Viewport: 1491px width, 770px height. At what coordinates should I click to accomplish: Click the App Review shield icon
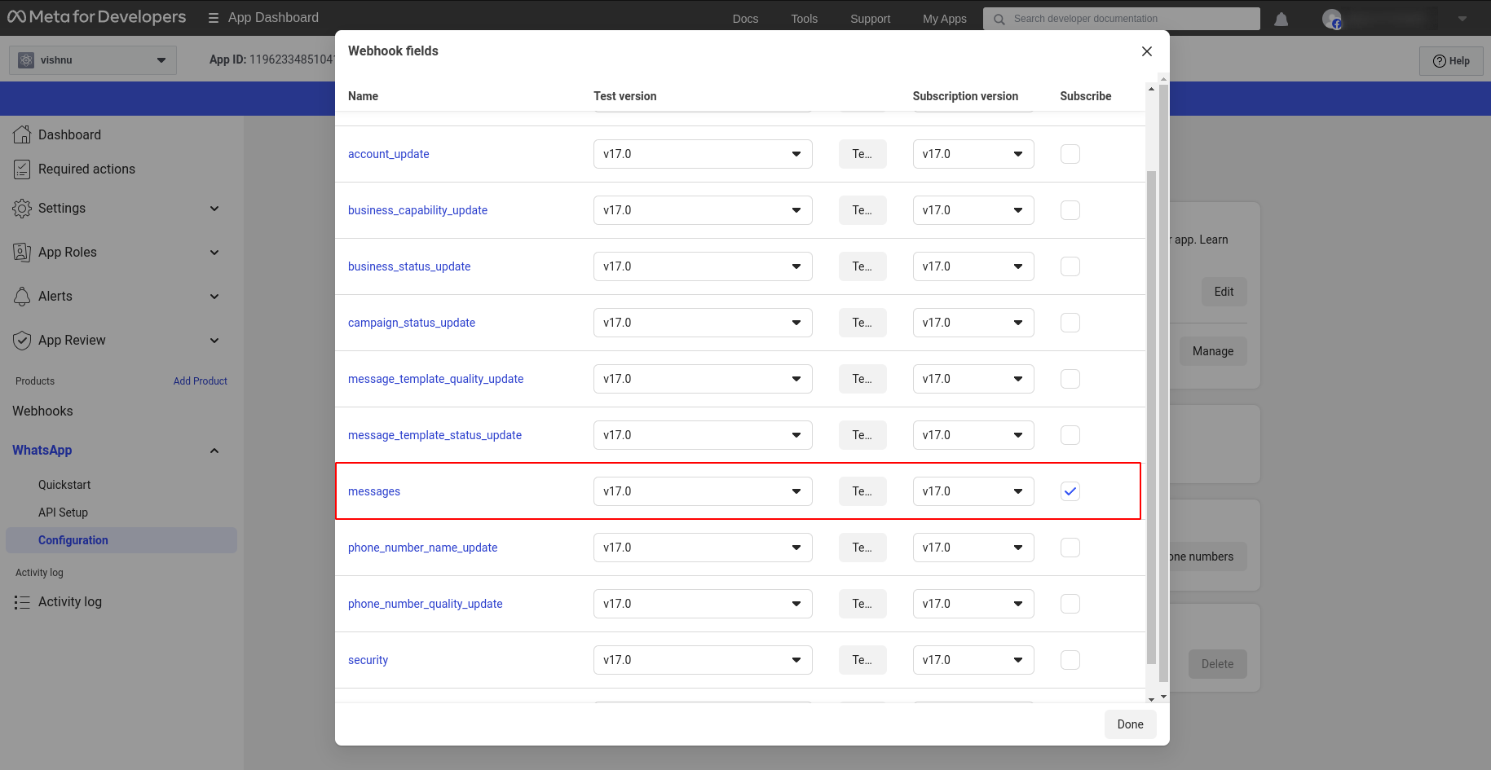(22, 341)
